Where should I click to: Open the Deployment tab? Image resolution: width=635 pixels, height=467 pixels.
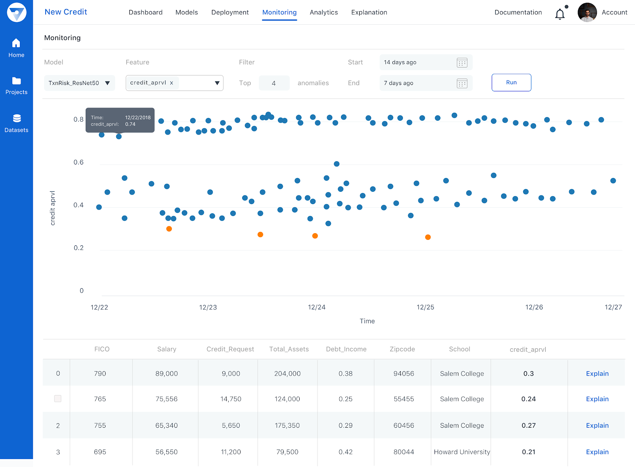(230, 12)
